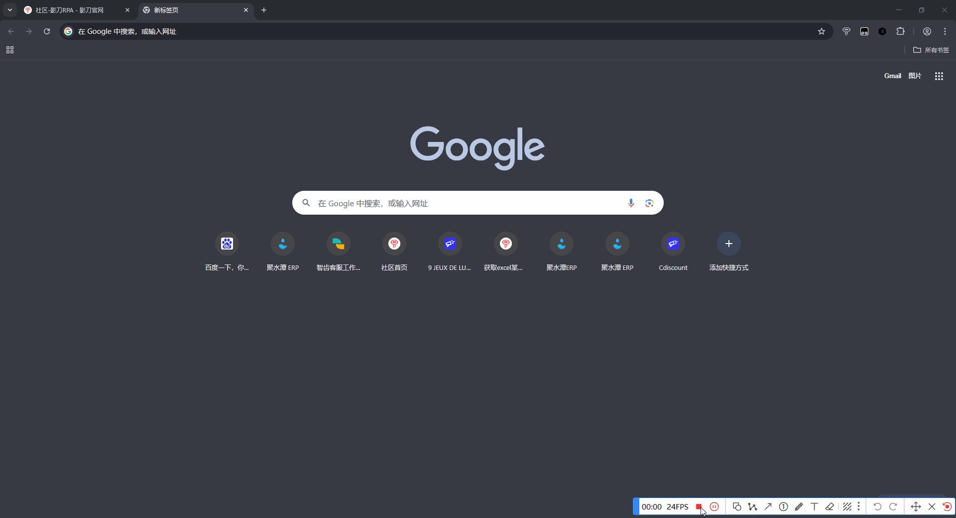The width and height of the screenshot is (956, 518).
Task: Search by image with the Google Lens icon
Action: tap(649, 203)
